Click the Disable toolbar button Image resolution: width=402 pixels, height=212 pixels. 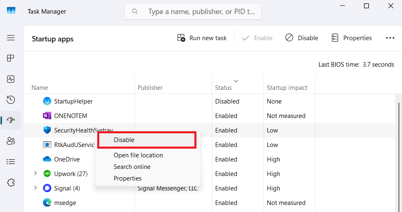click(302, 38)
